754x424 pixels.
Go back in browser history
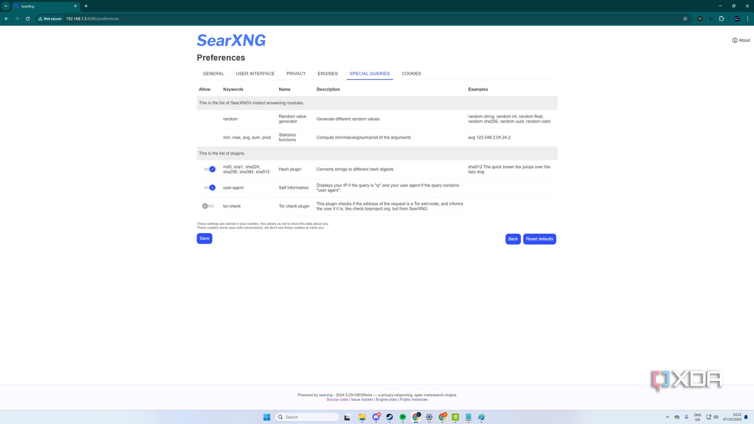(x=7, y=19)
